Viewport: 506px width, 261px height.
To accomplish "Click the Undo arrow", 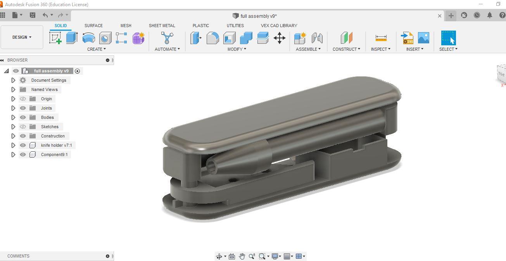I will click(x=45, y=15).
